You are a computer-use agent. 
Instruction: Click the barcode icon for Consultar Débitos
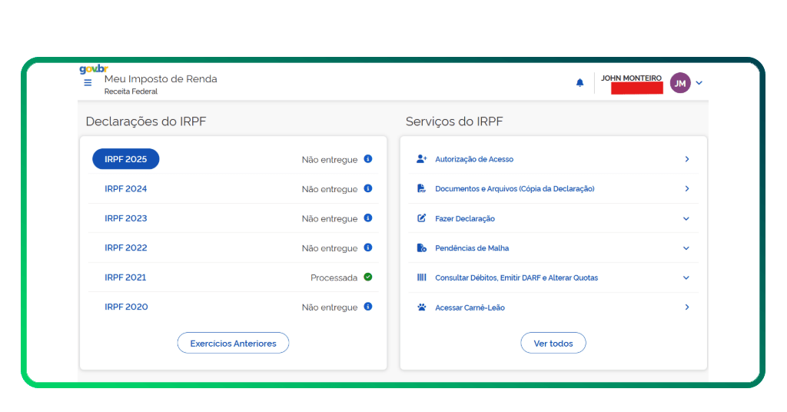click(x=421, y=277)
